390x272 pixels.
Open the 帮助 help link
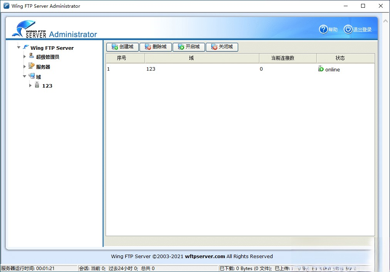coord(333,29)
